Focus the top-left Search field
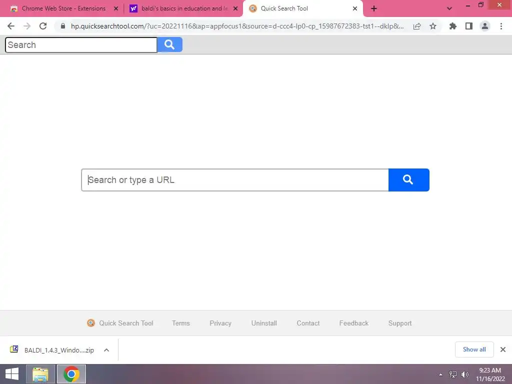 click(81, 44)
